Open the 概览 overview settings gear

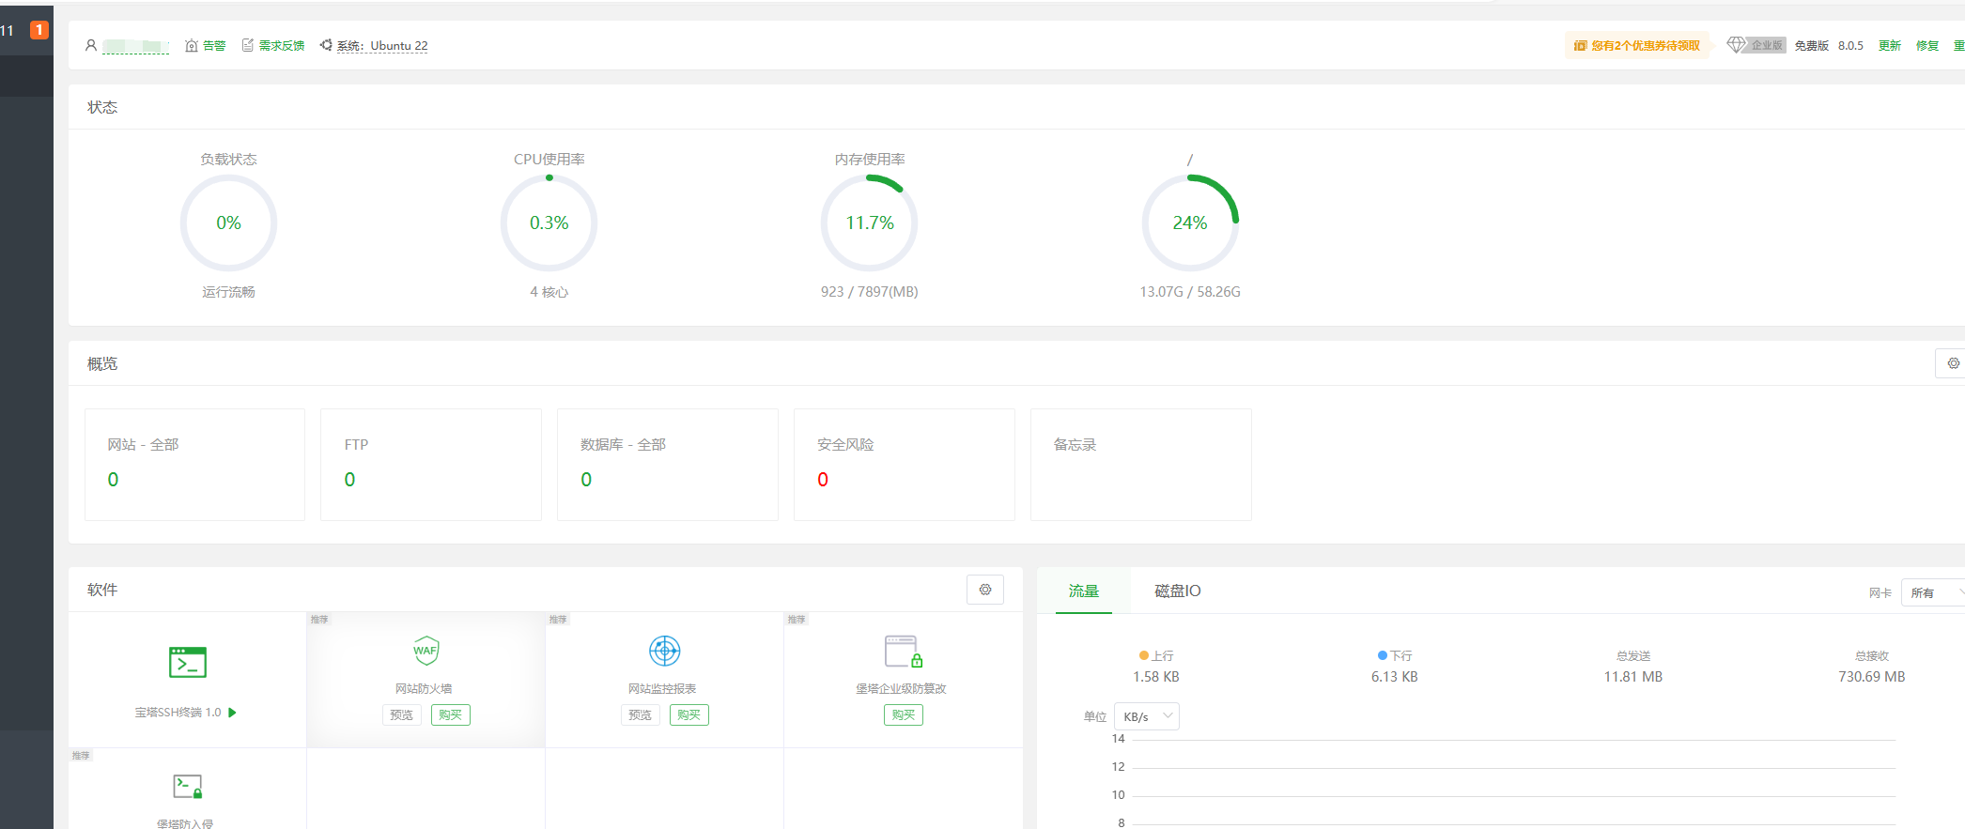click(1953, 363)
